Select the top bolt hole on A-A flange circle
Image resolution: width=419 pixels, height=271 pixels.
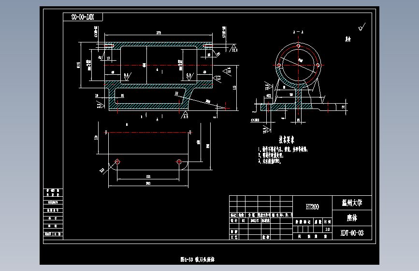(x=299, y=46)
